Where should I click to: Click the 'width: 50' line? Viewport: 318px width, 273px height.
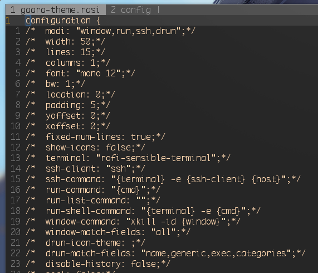click(x=65, y=42)
